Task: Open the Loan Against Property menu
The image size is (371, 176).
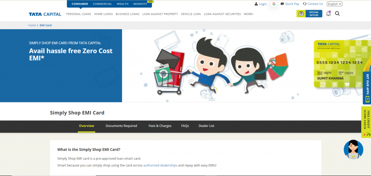Action: [160, 14]
